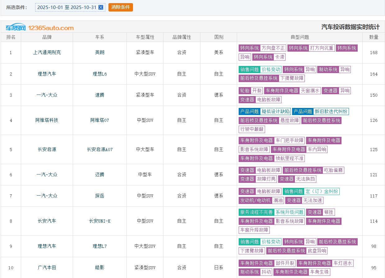Open the 长安启源A07 series link
Viewport: 385px width, 278px height.
click(x=100, y=150)
